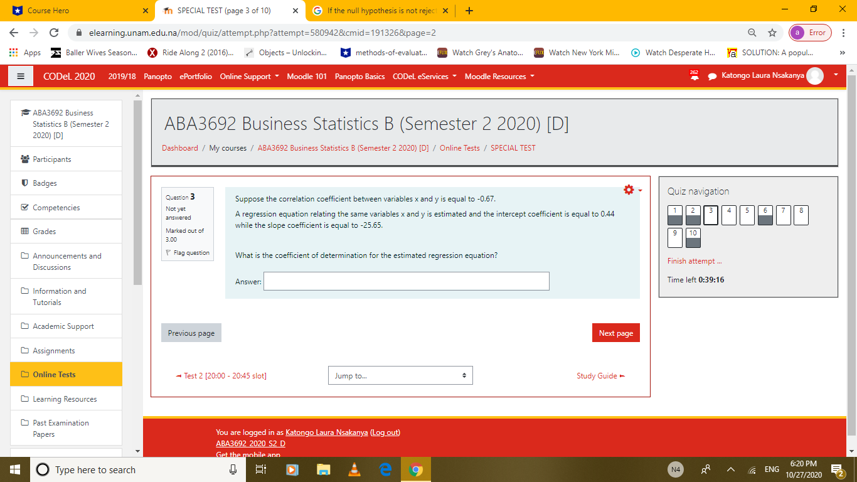Open the messages speech bubble icon
Screen dimensions: 857x482
coord(712,77)
